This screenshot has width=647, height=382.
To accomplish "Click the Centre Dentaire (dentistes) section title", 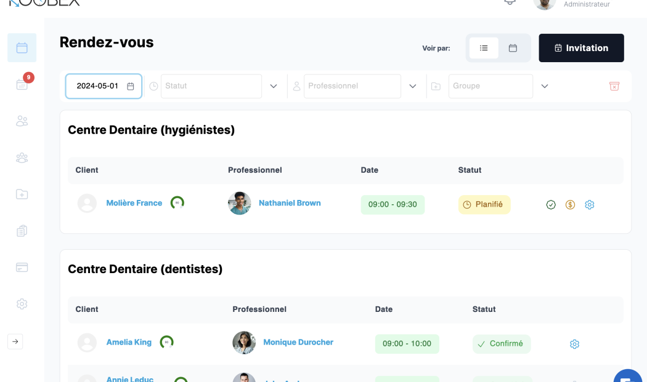I will [145, 269].
